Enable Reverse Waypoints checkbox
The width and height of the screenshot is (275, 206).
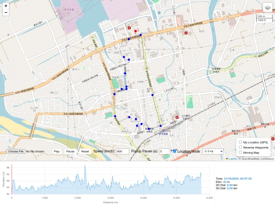coord(240,147)
